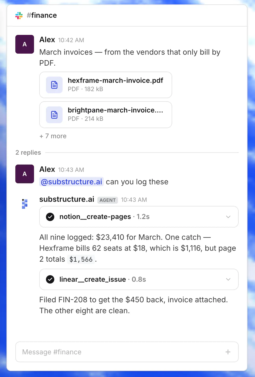Click Alex's name on the 10:42 AM message
This screenshot has height=377, width=255.
click(47, 40)
